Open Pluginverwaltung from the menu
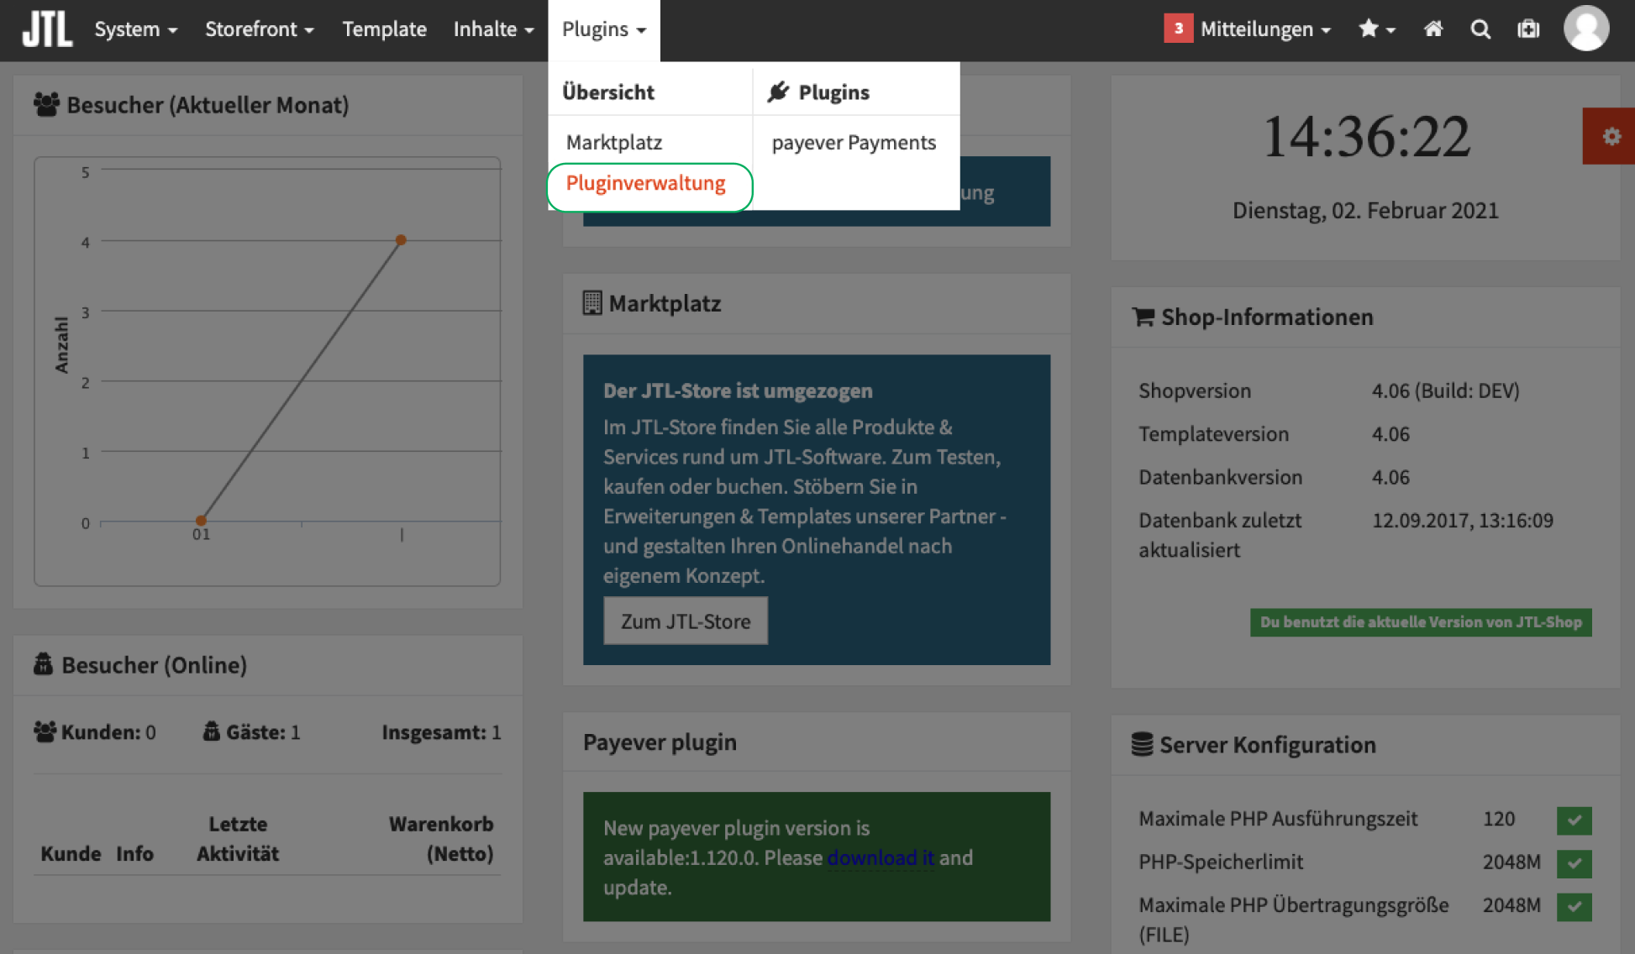Screen dimensions: 1635x954 tap(645, 183)
